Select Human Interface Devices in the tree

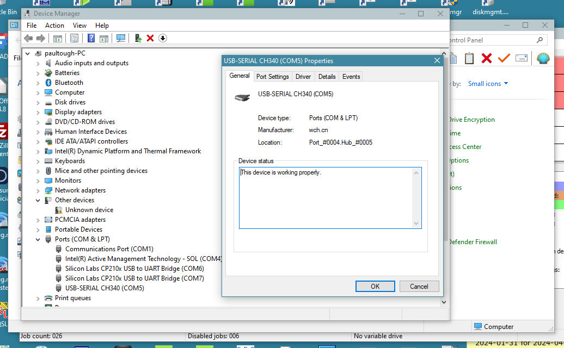pyautogui.click(x=90, y=132)
